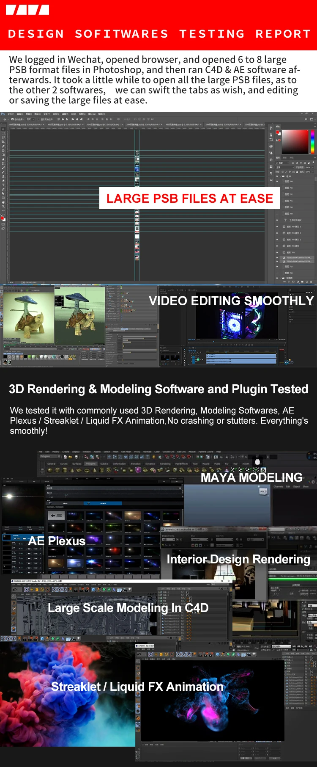Click the trash icon in Layers panel
317x767 pixels.
click(x=311, y=282)
